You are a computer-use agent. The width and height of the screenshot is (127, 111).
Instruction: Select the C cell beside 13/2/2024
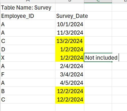(28, 41)
